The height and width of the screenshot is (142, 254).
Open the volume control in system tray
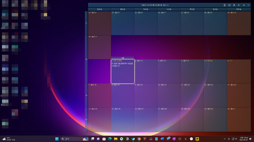pyautogui.click(x=236, y=139)
